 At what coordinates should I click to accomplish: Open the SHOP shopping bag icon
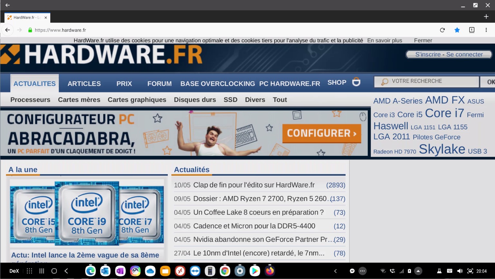tap(356, 82)
